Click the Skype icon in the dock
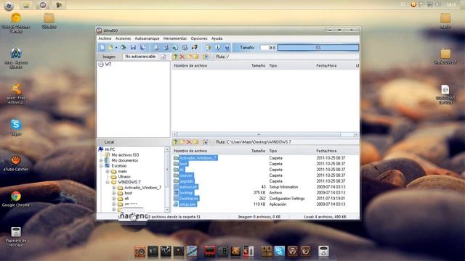The height and width of the screenshot is (261, 465). tap(279, 252)
